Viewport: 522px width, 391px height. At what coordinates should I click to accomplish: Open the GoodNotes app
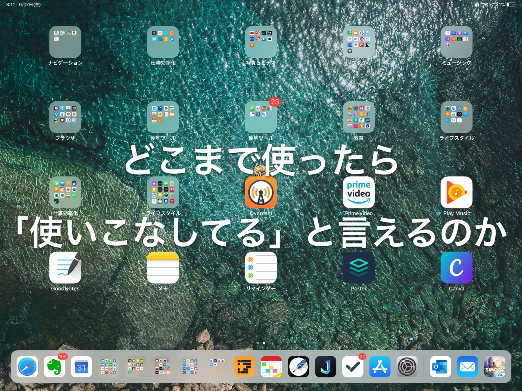65,268
